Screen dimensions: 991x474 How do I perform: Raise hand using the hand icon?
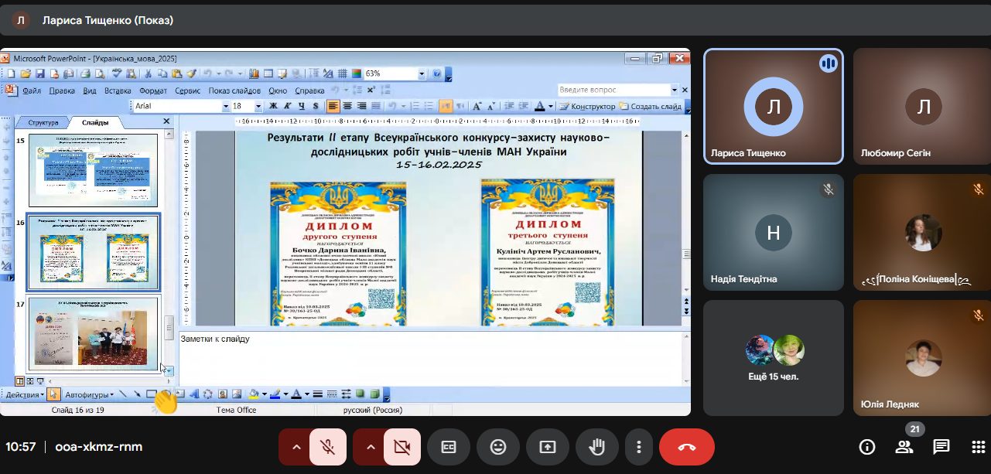click(x=597, y=447)
